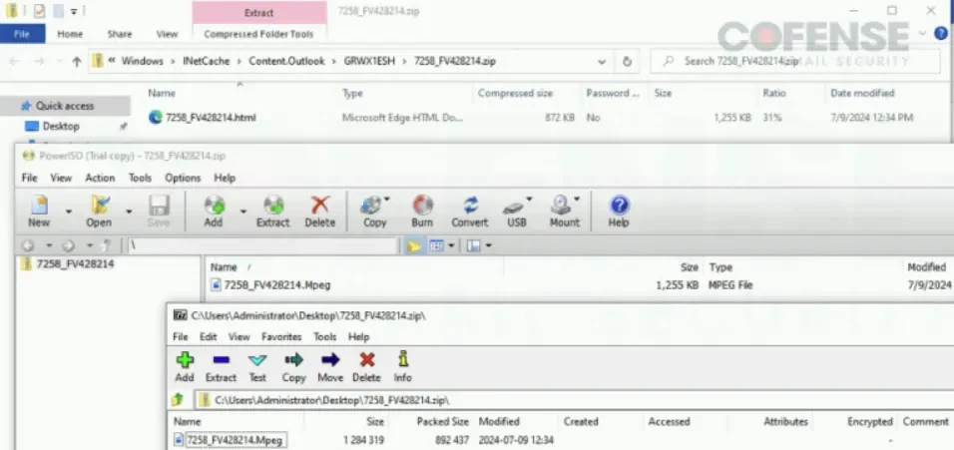
Task: Open the Options menu in PowerISO
Action: pos(183,178)
